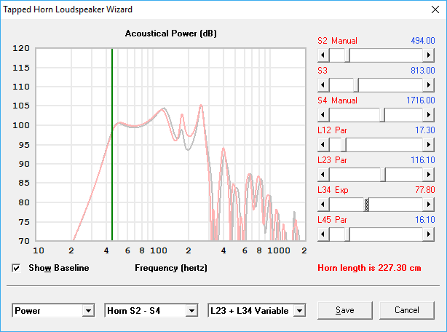Click the L45 slider right arrow
This screenshot has width=447, height=332.
[x=429, y=234]
